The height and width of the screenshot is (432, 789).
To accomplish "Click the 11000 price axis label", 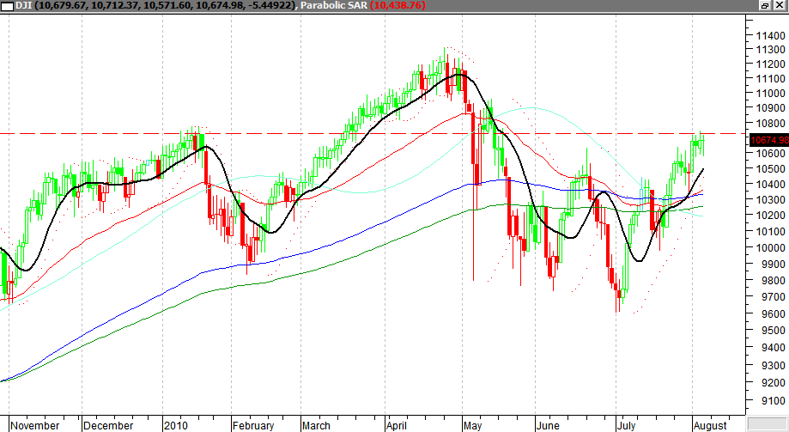I will click(770, 93).
